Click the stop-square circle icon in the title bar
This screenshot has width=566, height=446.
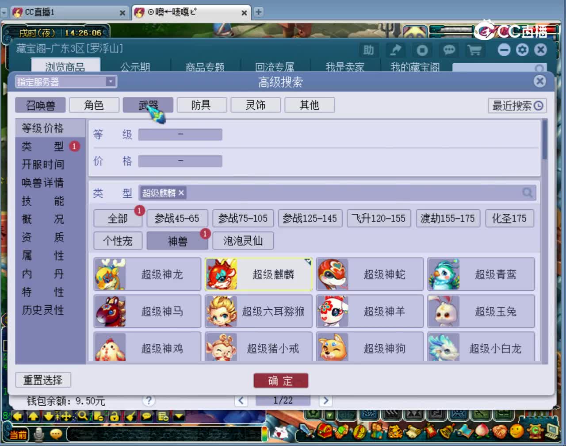point(422,50)
